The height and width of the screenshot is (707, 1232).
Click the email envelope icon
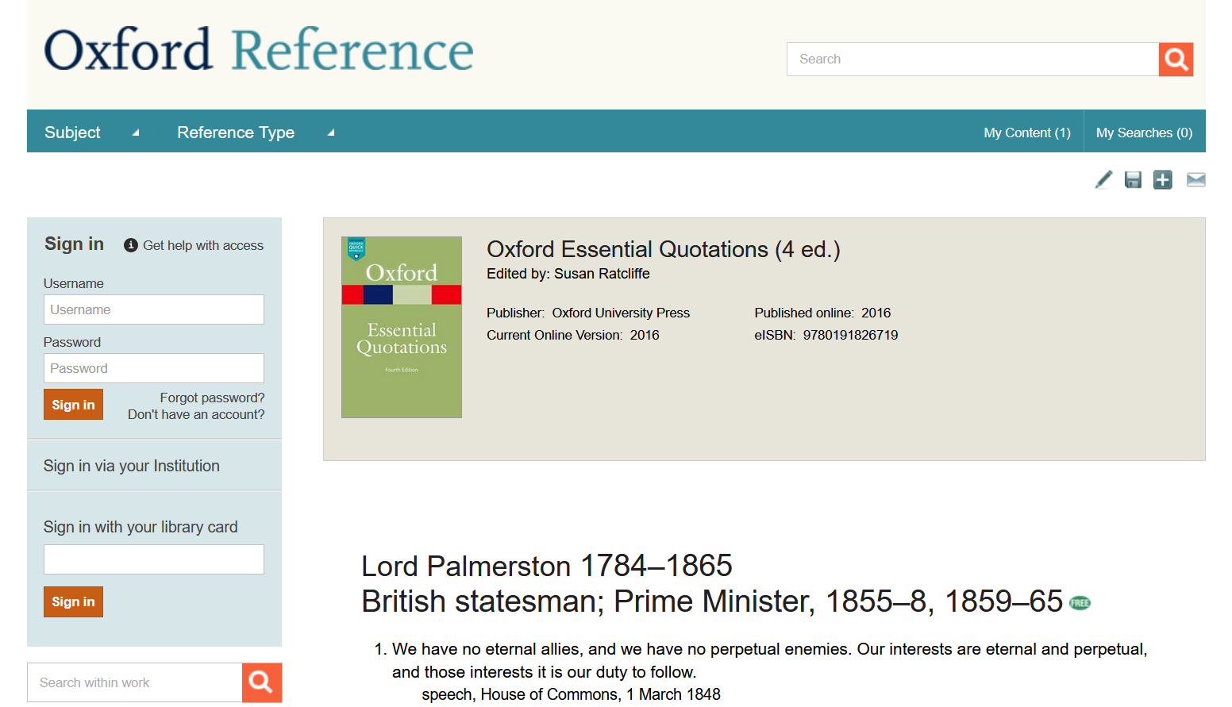point(1195,180)
